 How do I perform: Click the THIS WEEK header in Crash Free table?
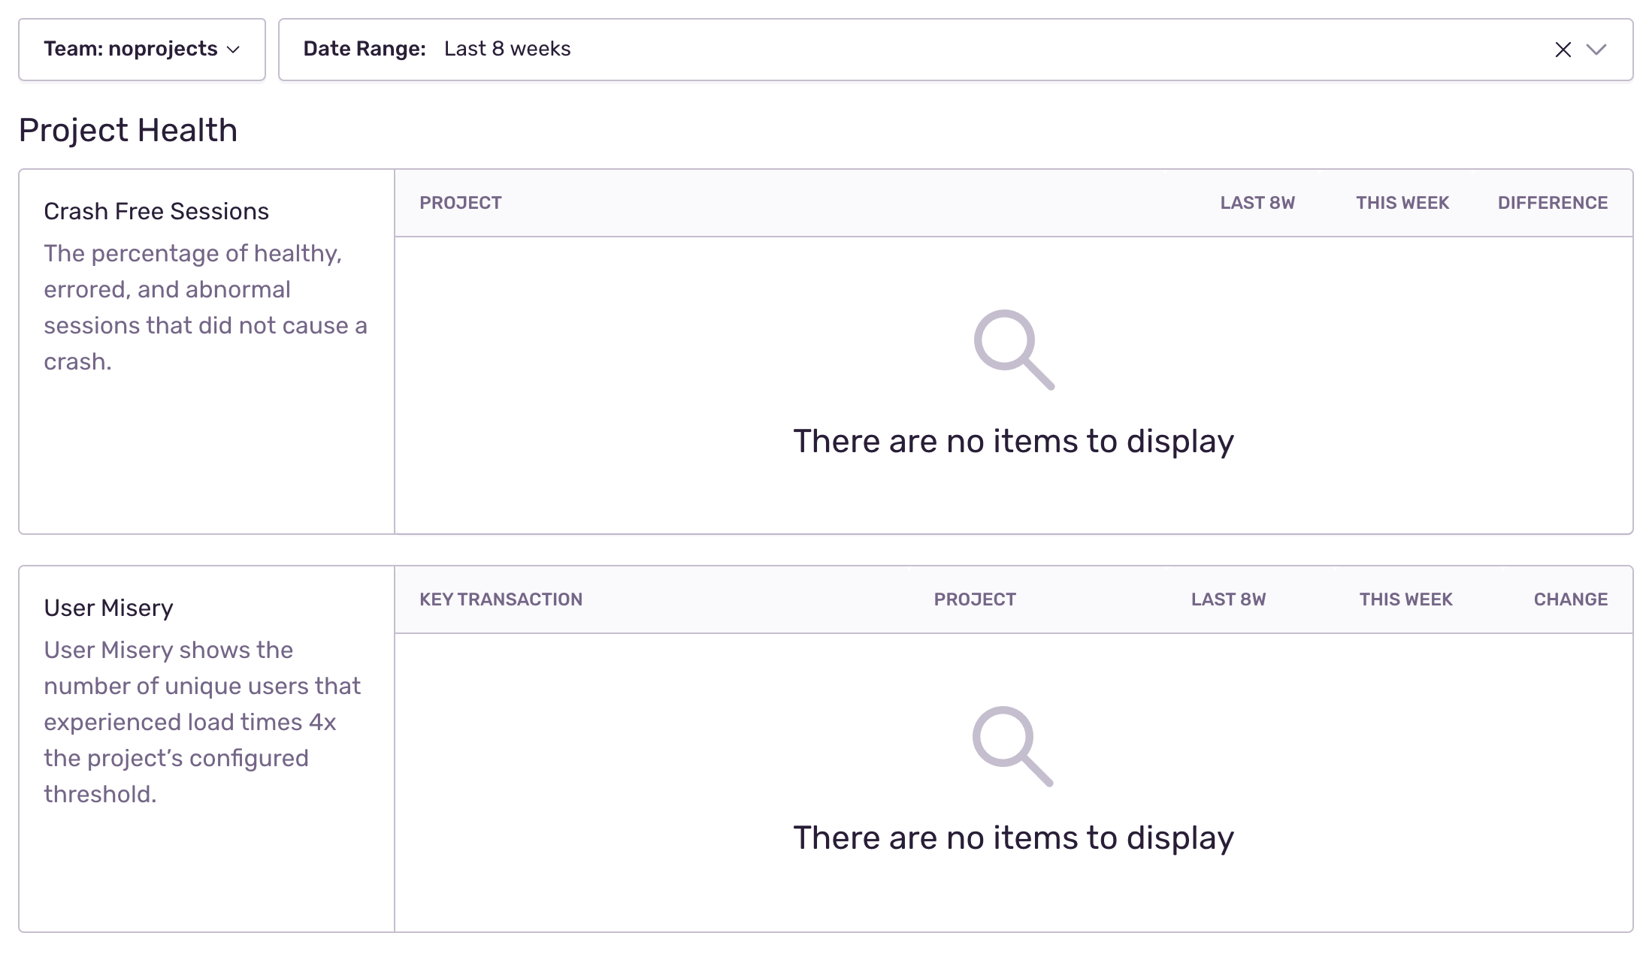pyautogui.click(x=1402, y=203)
